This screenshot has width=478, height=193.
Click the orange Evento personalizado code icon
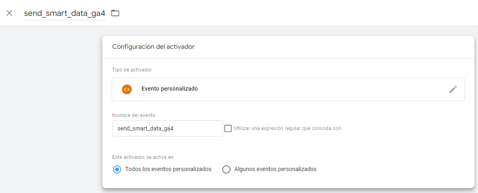(x=127, y=89)
